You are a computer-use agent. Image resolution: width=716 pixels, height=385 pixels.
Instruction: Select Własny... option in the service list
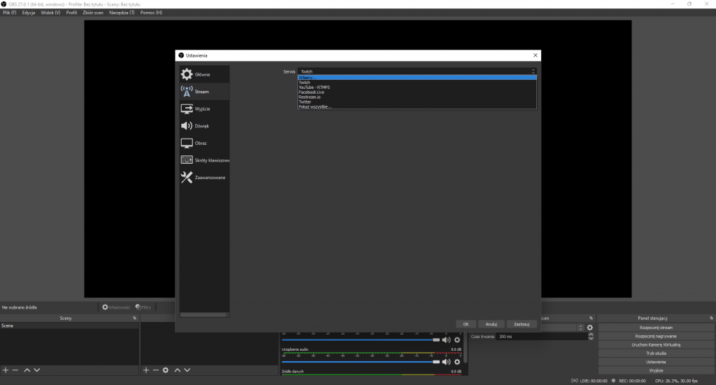[x=306, y=78]
